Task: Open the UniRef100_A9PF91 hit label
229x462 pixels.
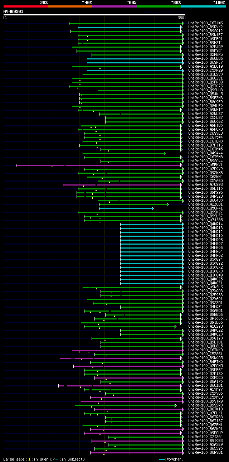Action: [x=205, y=39]
